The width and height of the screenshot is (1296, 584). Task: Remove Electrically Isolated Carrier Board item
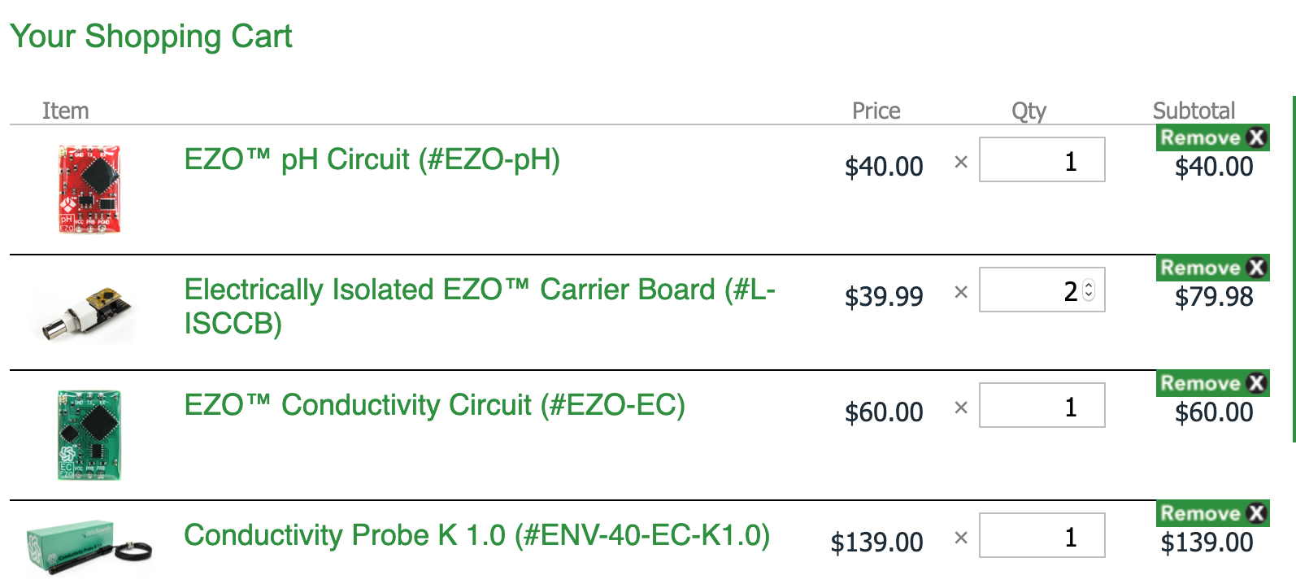1212,268
